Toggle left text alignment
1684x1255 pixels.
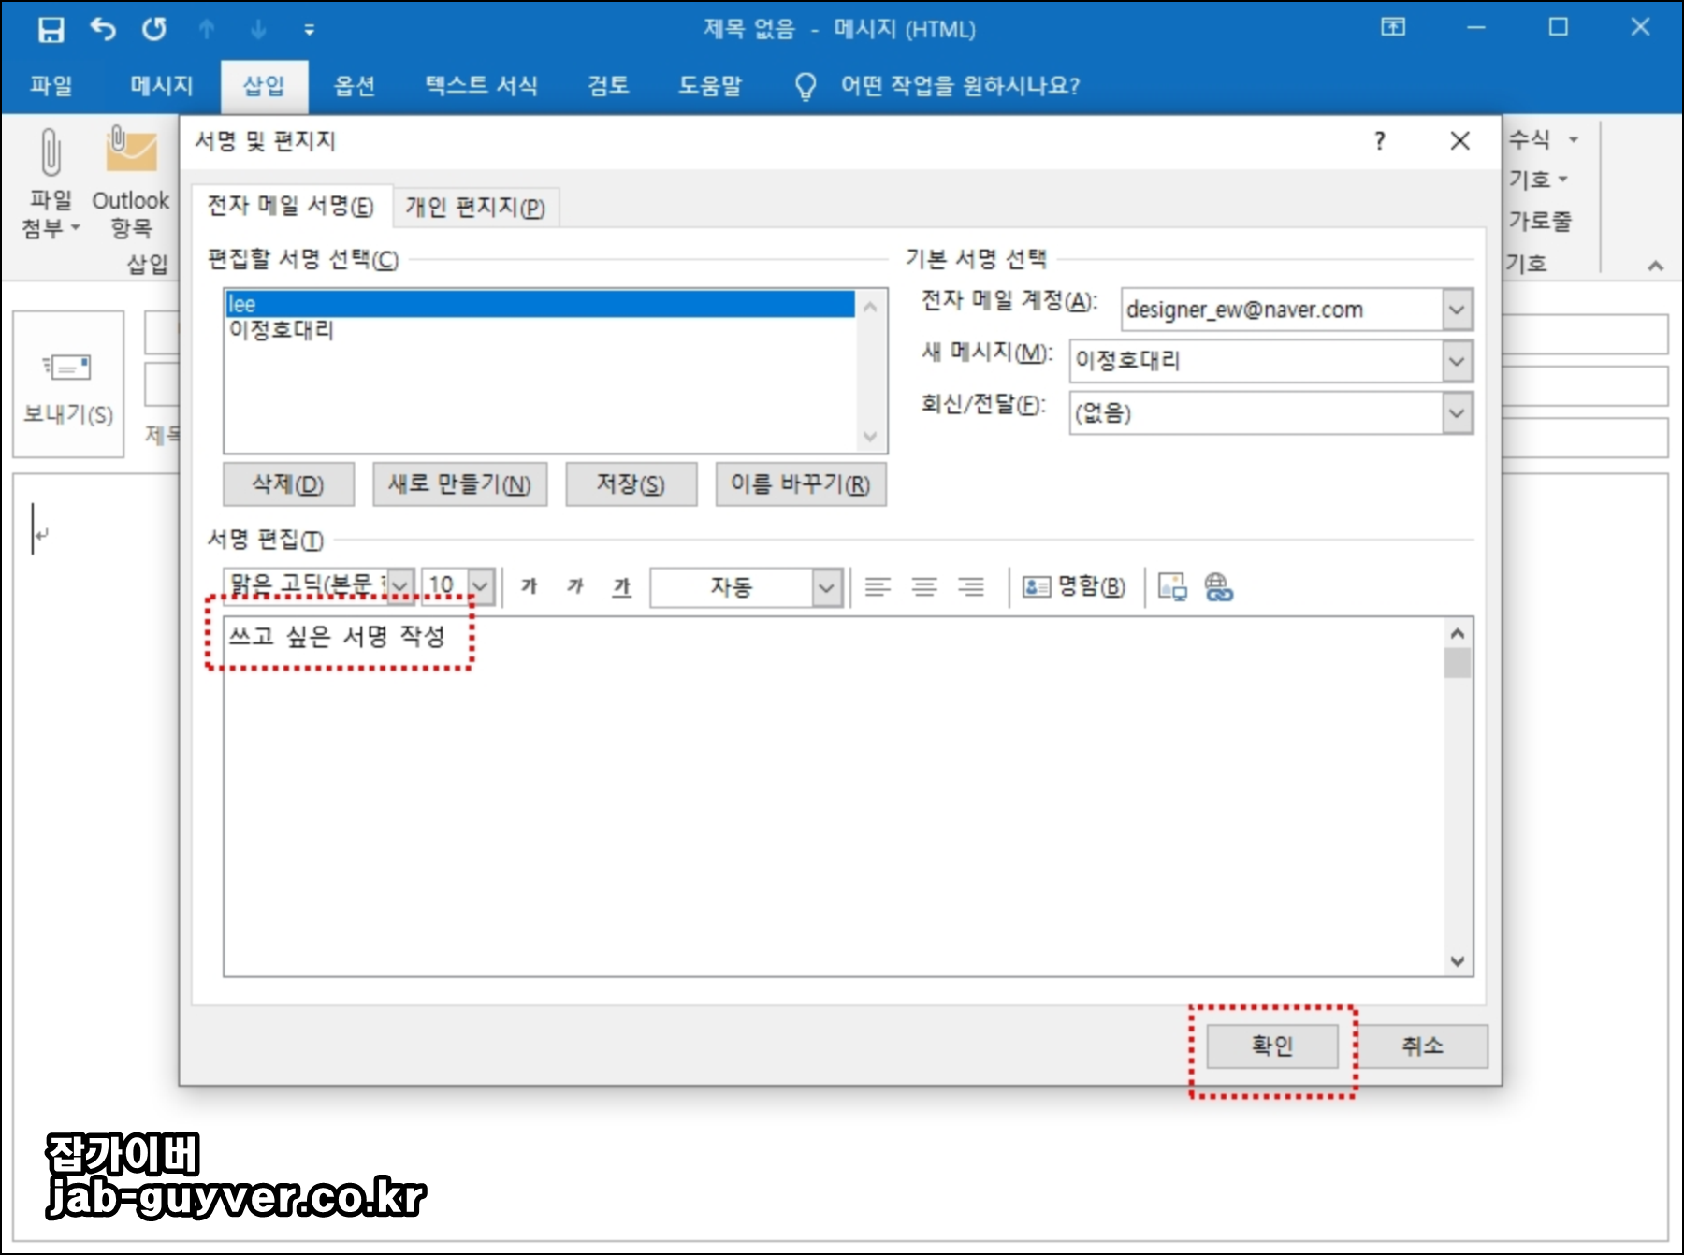click(x=878, y=587)
